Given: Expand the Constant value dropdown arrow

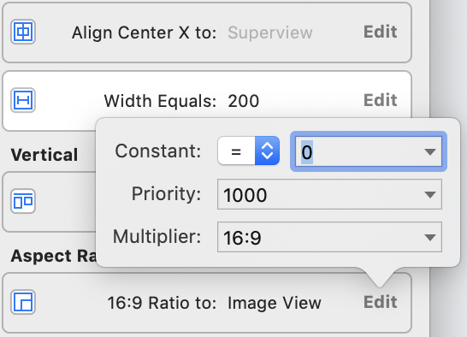Looking at the screenshot, I should (430, 152).
